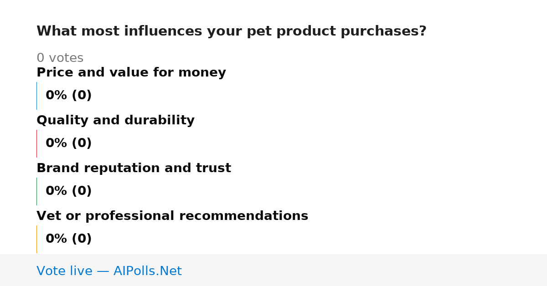Click the gray footer bar
547x286 pixels.
(273, 270)
